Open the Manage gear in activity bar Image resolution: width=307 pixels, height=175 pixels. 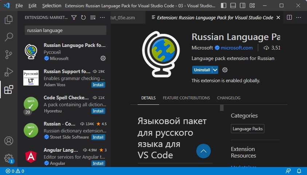[9, 158]
